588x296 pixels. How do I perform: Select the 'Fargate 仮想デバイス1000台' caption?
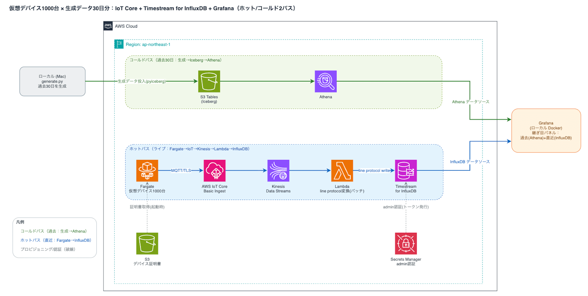click(x=147, y=189)
